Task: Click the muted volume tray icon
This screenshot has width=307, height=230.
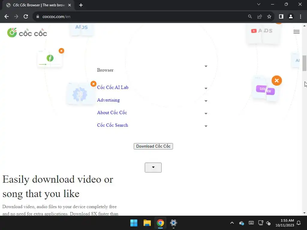Action: (268, 223)
